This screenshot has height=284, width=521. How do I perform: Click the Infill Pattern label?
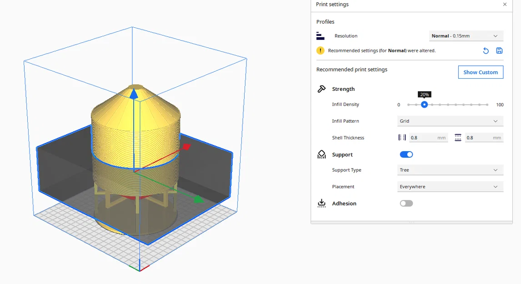[346, 121]
